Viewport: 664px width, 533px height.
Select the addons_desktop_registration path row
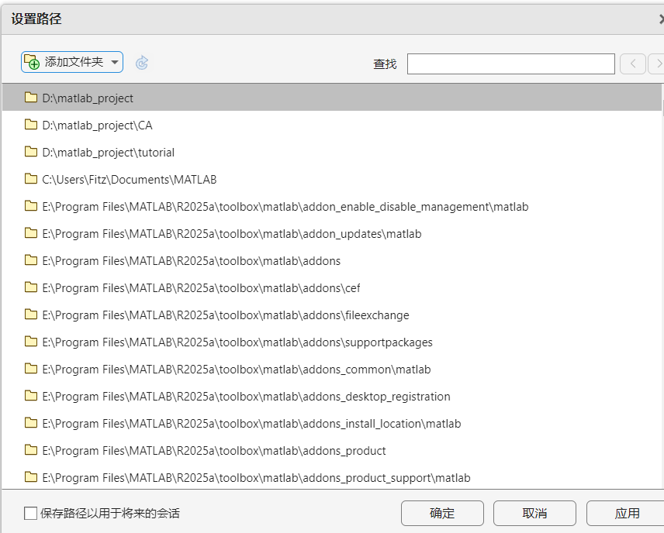pos(332,397)
